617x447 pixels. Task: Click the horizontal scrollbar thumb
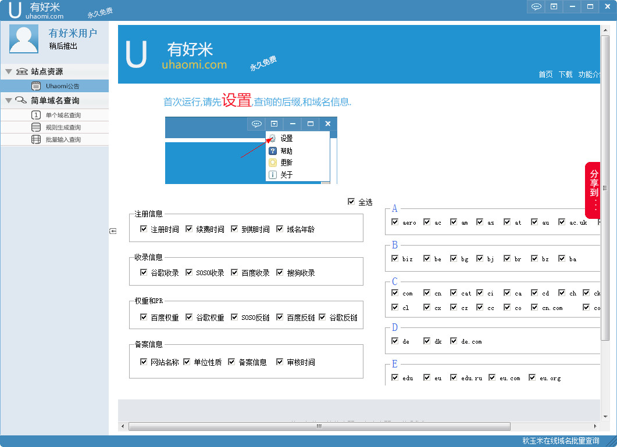pyautogui.click(x=319, y=426)
